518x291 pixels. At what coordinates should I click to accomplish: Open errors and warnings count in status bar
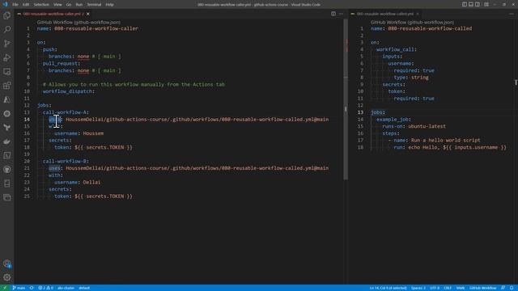45,288
